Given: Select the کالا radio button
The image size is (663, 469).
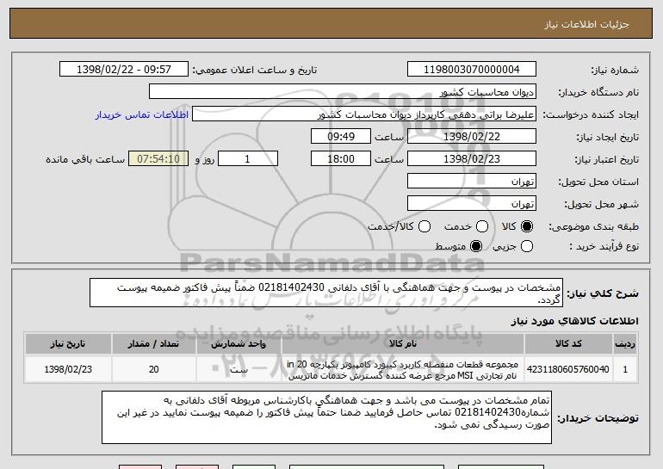Looking at the screenshot, I should (526, 227).
